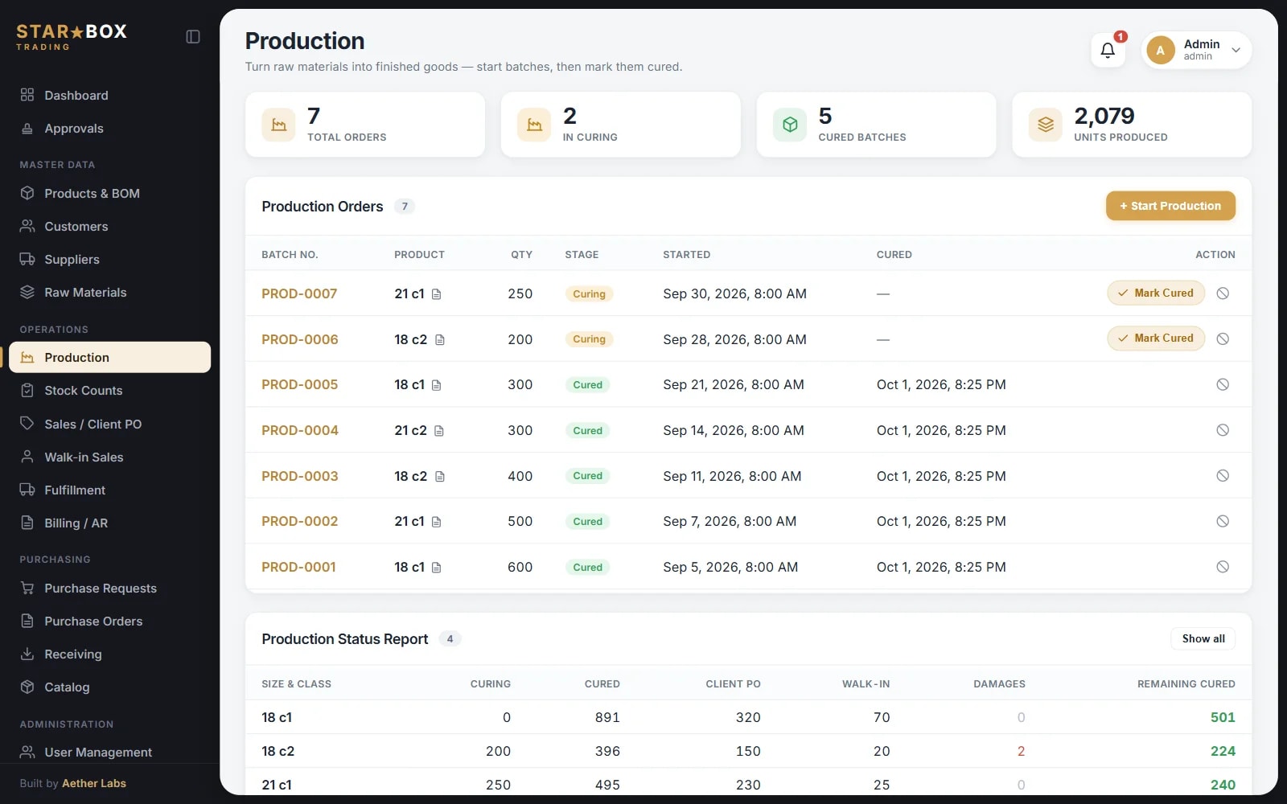Viewport: 1287px width, 804px height.
Task: Click ban icon for PROD-0005
Action: [1223, 384]
